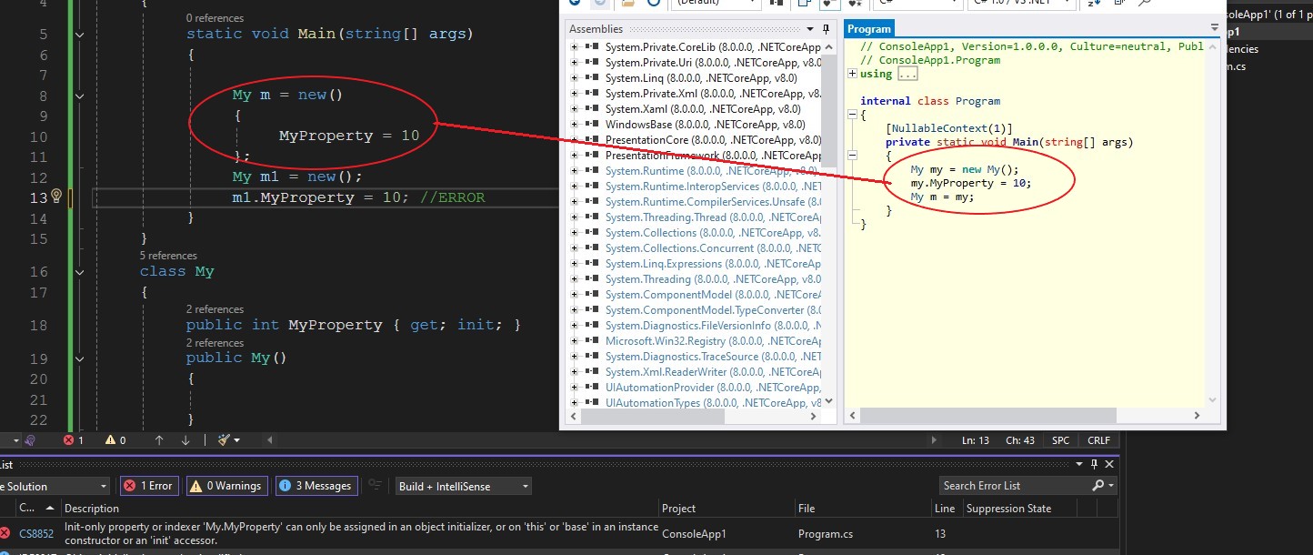
Task: Click the magnifier icon in Search Error List
Action: (x=1098, y=486)
